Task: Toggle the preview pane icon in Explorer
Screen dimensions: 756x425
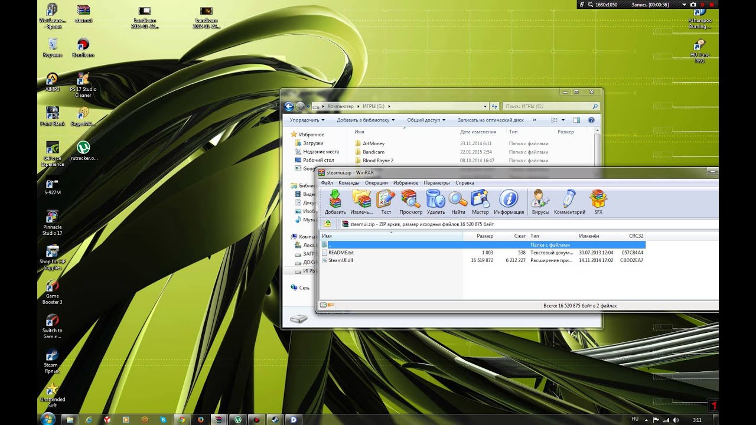Action: [x=576, y=120]
